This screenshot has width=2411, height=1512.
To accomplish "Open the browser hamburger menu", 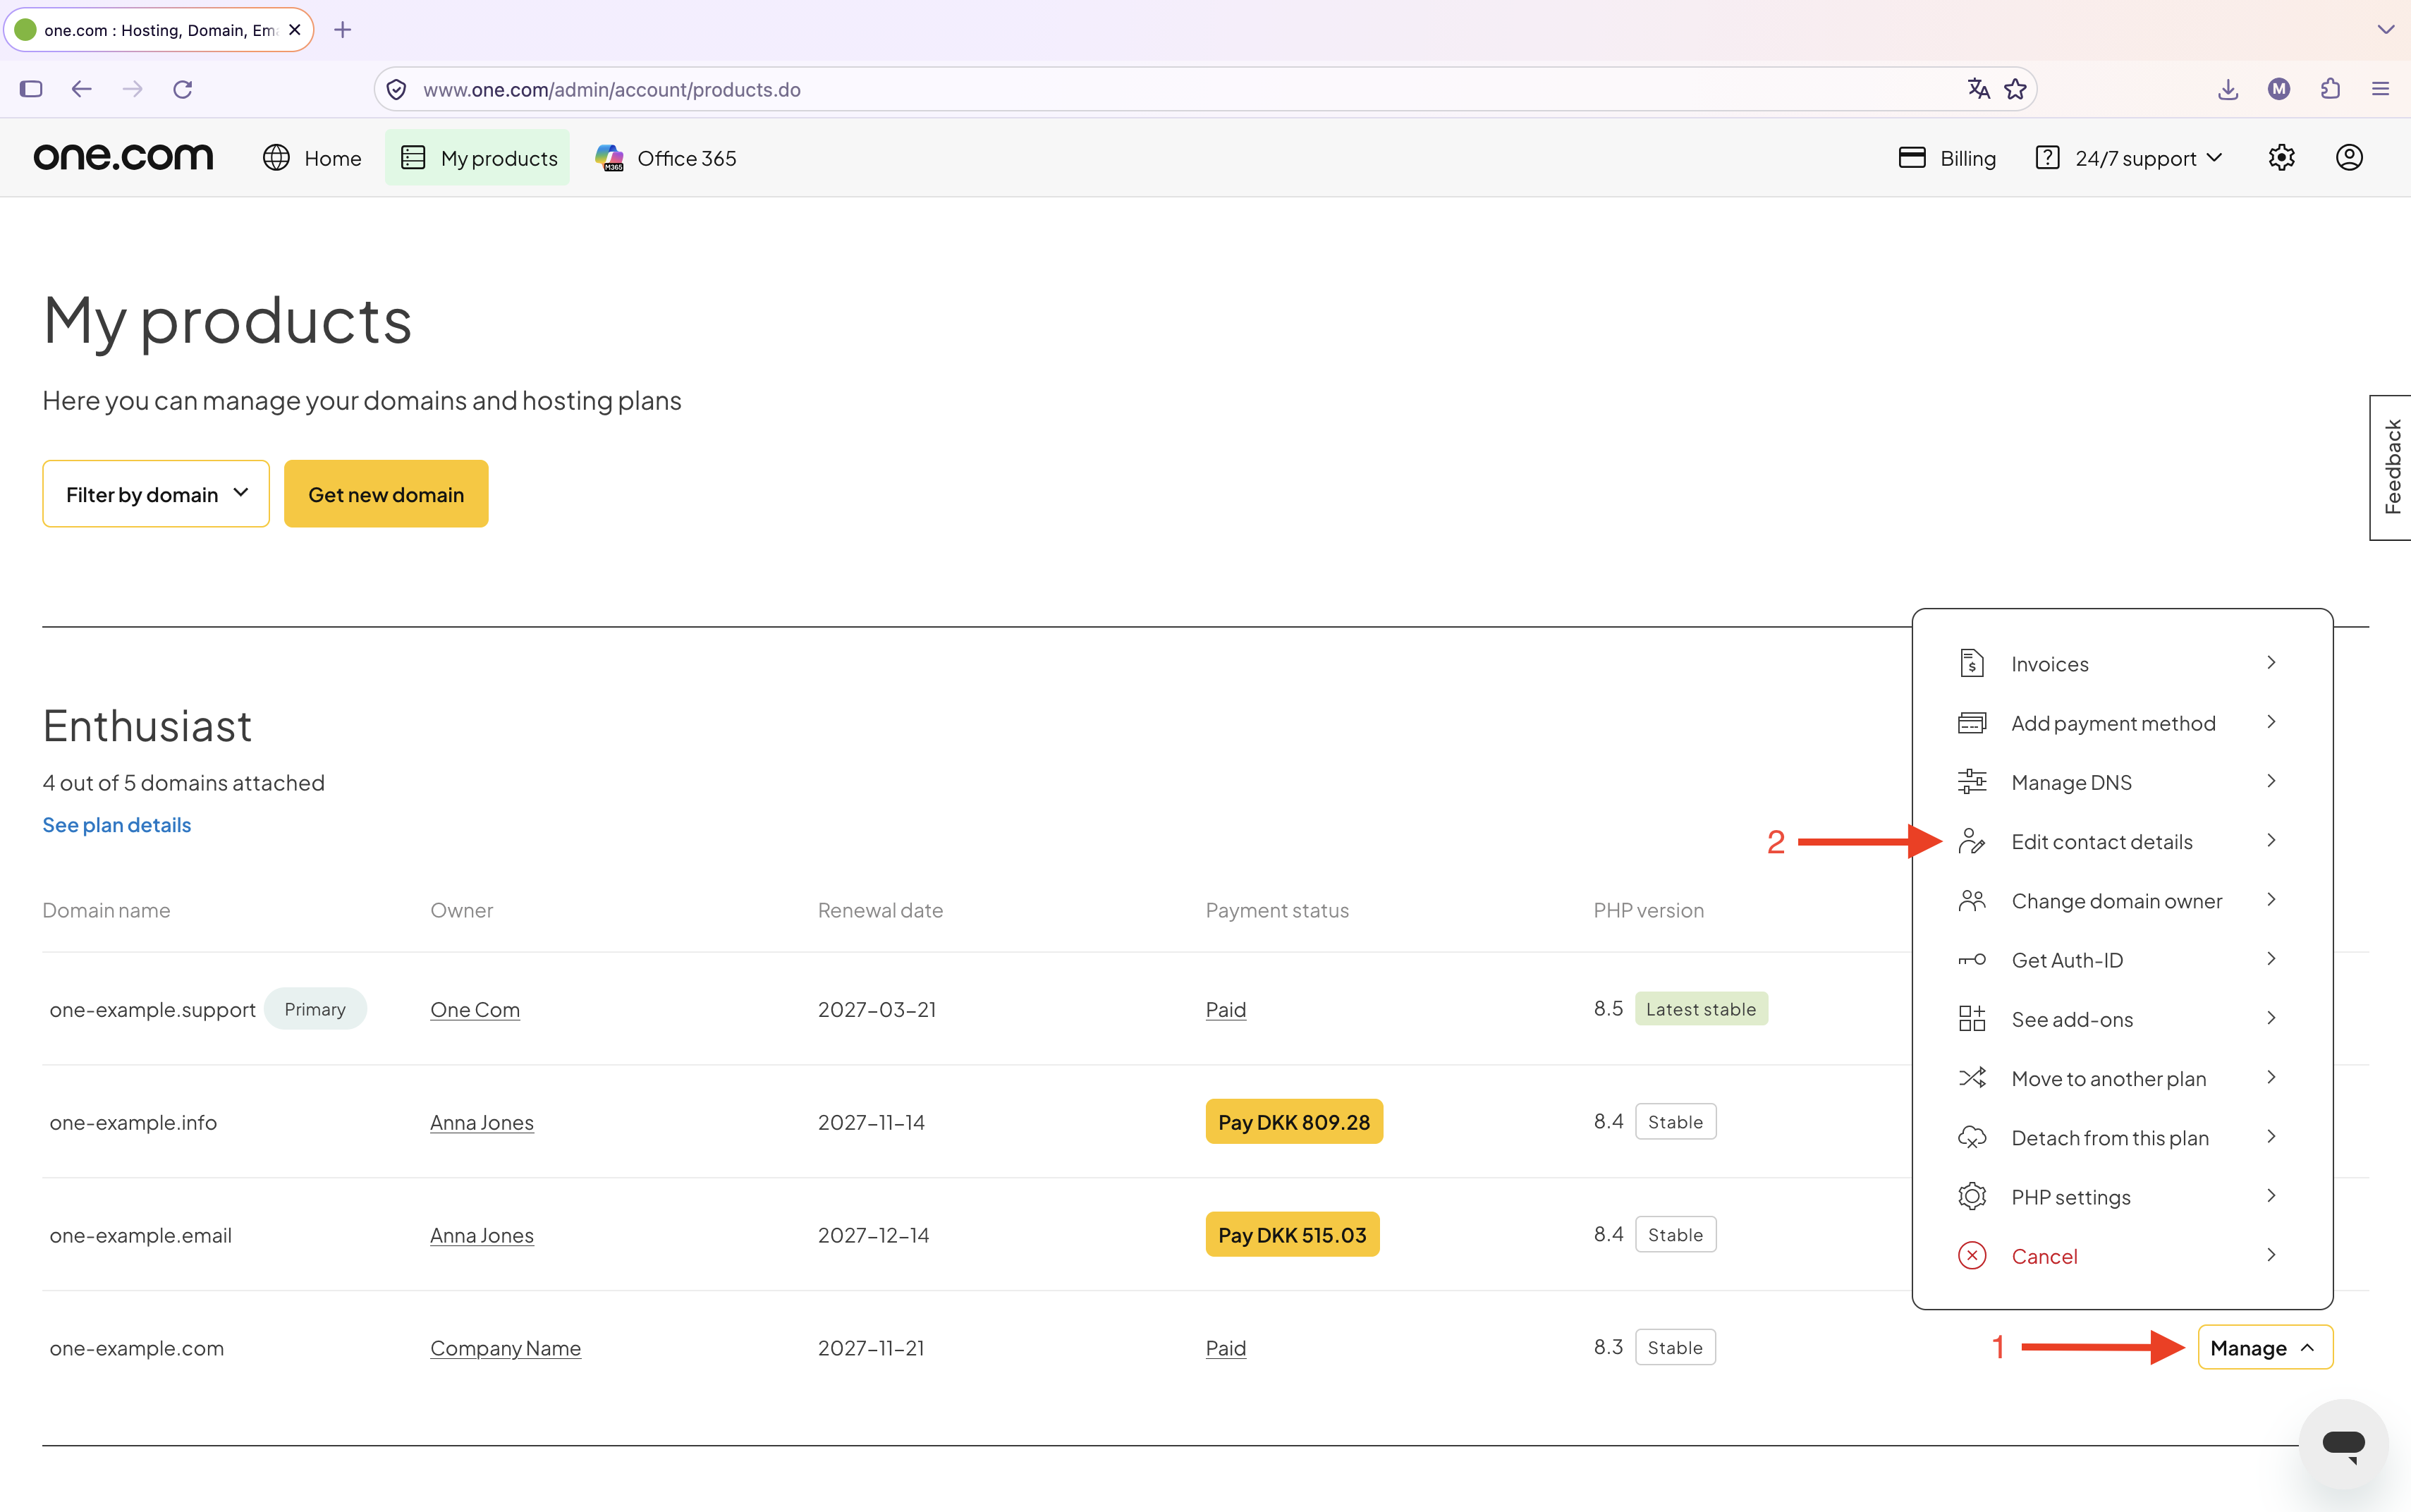I will (2380, 89).
